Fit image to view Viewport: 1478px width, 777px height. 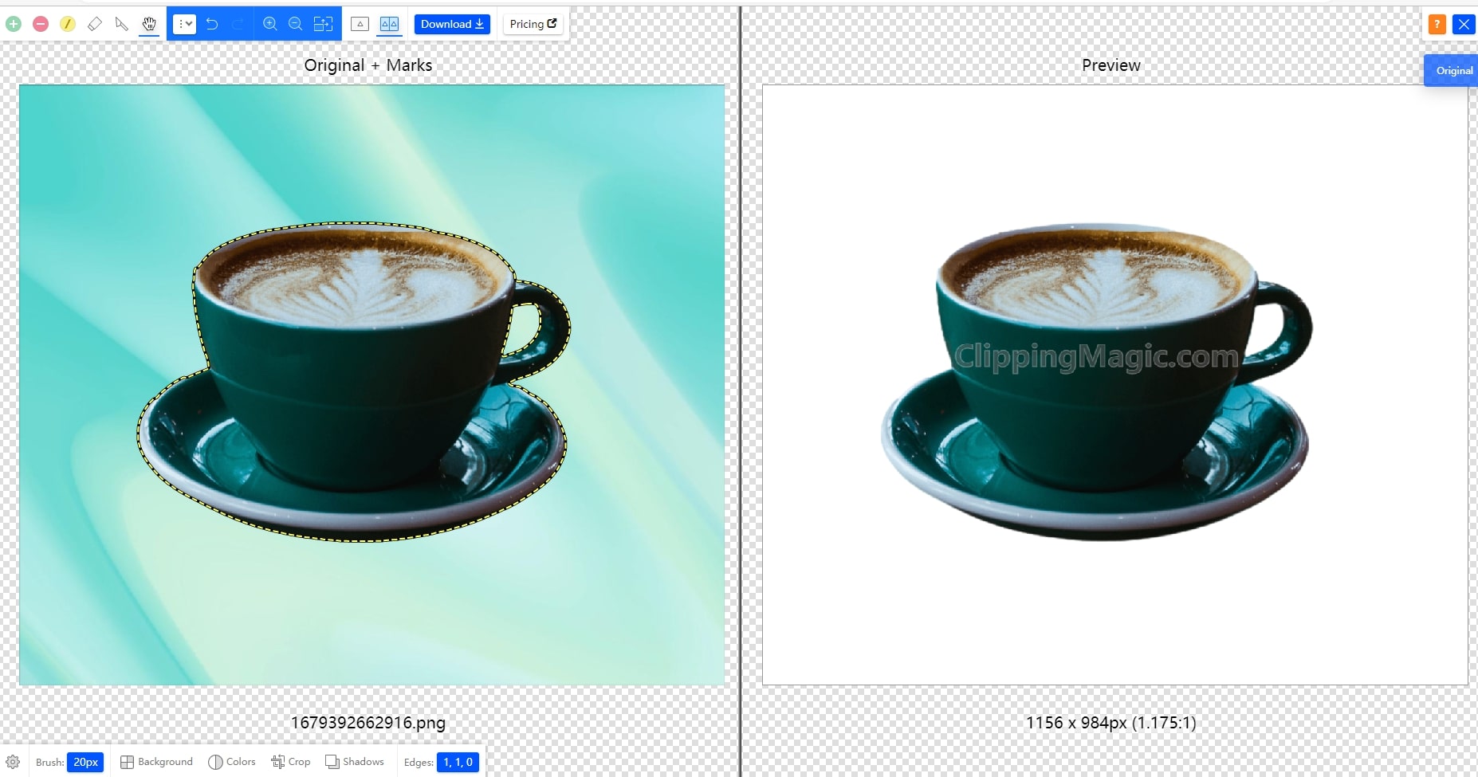(x=323, y=24)
